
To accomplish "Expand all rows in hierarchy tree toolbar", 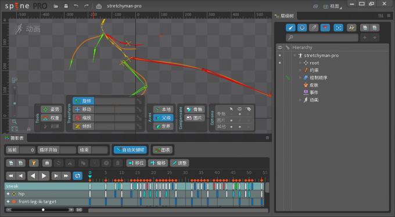I will tap(374, 28).
